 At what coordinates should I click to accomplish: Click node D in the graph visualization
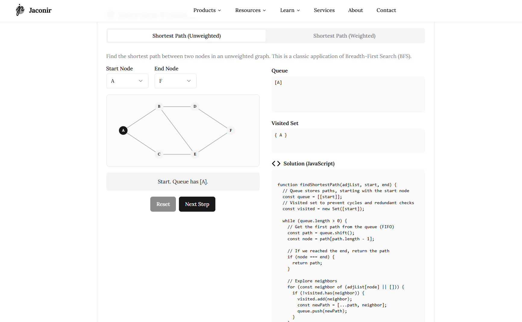point(195,106)
